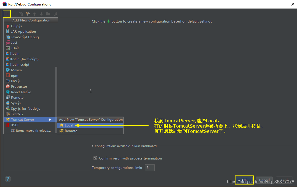Choose Local Tomcat Server configuration
The width and height of the screenshot is (297, 187).
(90, 125)
